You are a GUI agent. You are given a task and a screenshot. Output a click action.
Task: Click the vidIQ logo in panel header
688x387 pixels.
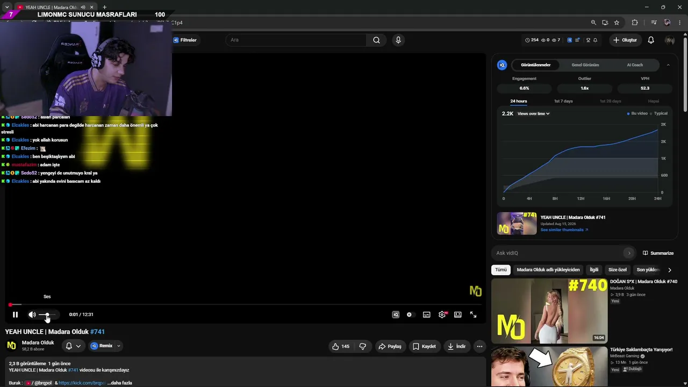[x=502, y=65]
